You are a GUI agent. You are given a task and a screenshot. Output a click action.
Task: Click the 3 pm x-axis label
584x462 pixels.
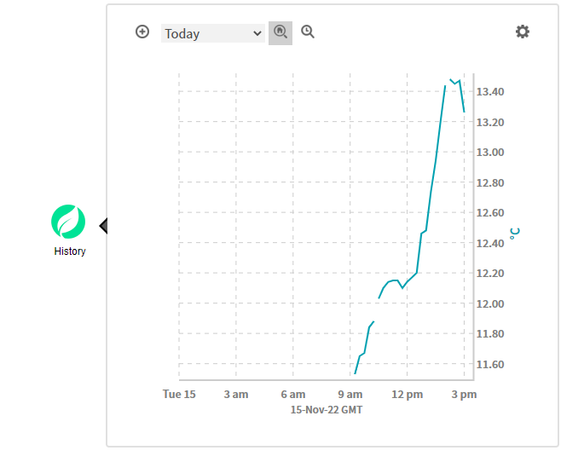click(x=464, y=395)
